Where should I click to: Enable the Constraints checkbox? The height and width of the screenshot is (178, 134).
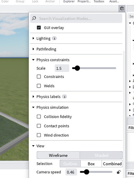click(x=39, y=77)
